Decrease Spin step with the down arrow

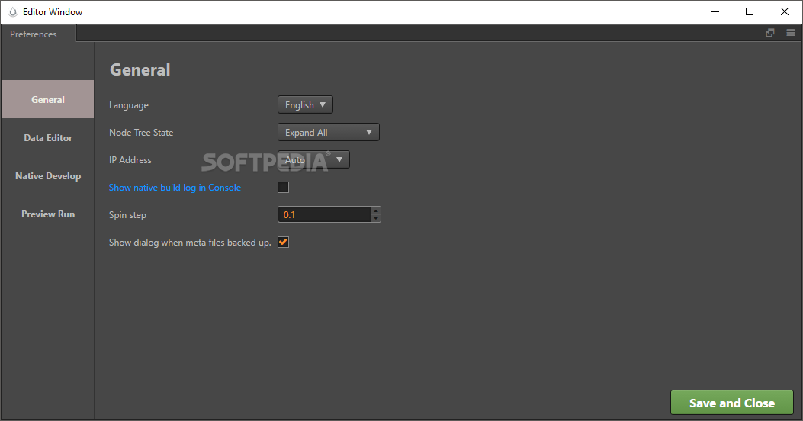pos(376,219)
